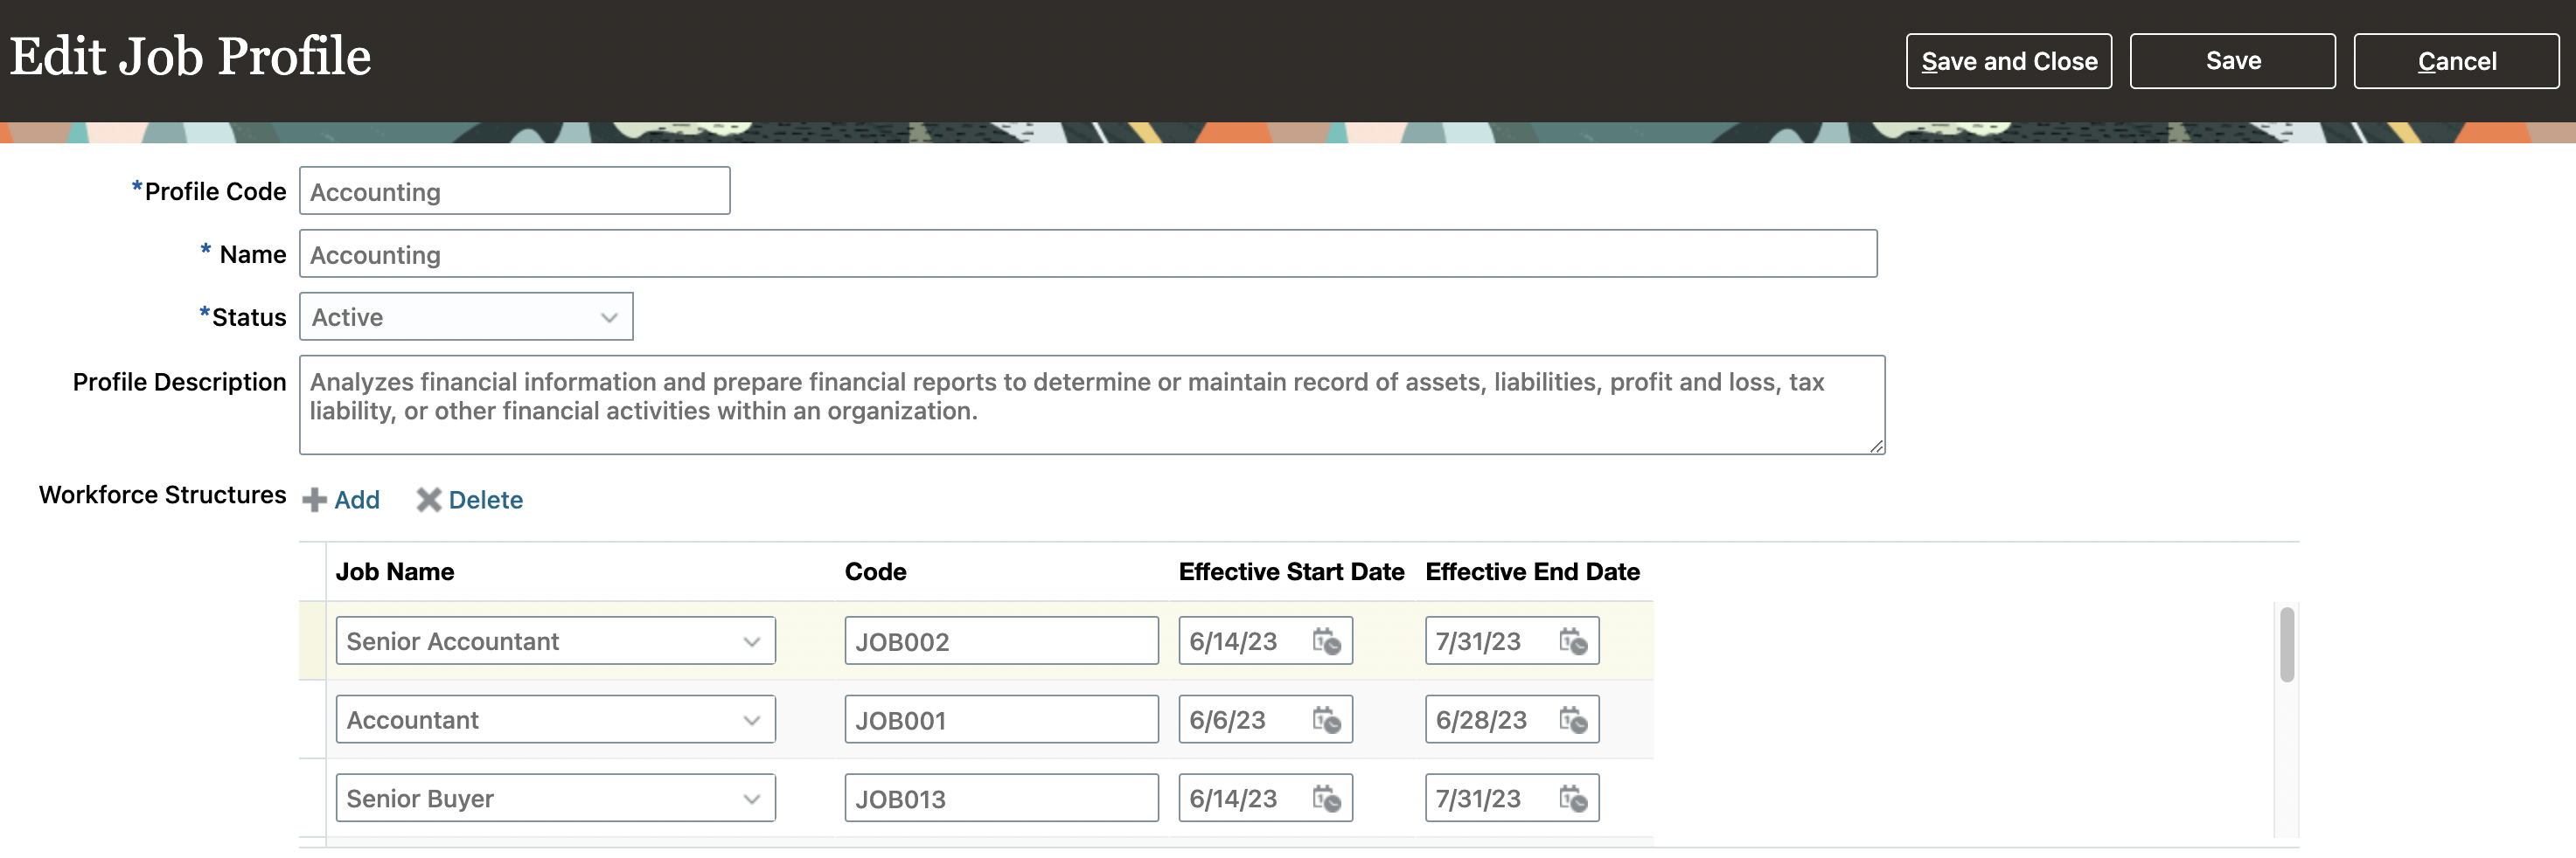Open calendar for Senior Accountant start date

coord(1326,641)
